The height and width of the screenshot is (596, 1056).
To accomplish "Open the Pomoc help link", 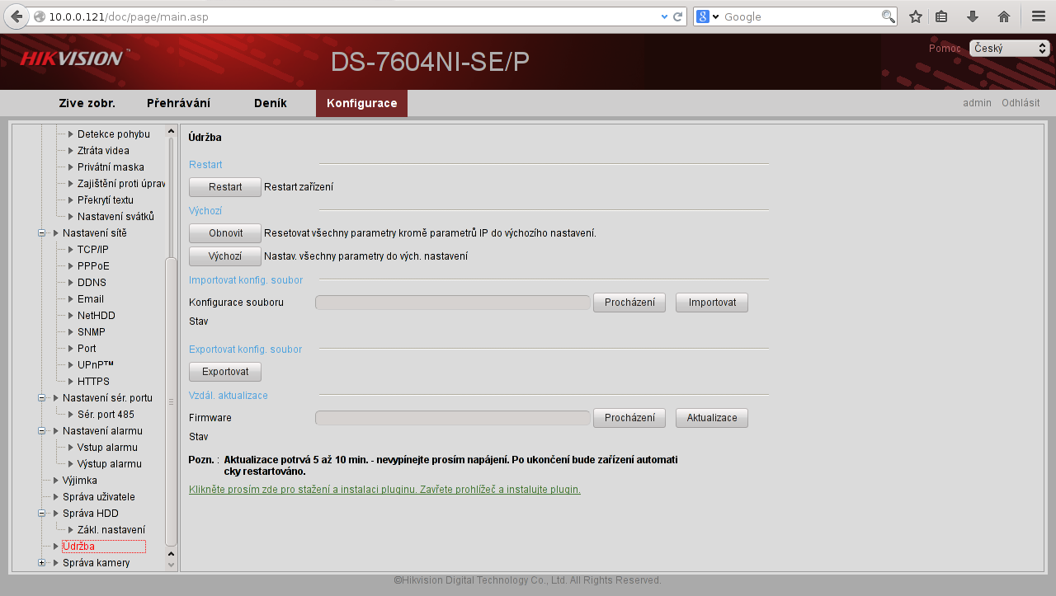I will point(945,49).
